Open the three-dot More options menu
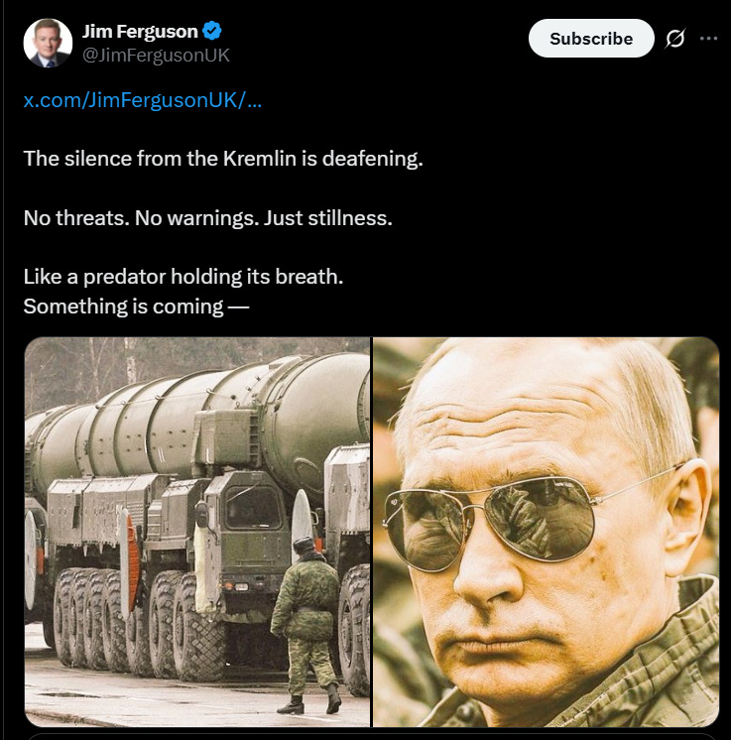The height and width of the screenshot is (740, 731). (708, 39)
